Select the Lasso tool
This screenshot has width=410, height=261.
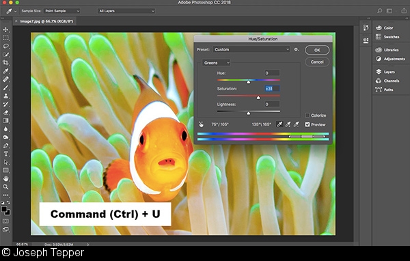(x=5, y=46)
